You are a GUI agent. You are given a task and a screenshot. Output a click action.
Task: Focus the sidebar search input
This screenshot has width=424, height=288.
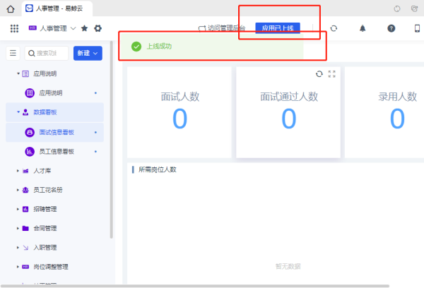pyautogui.click(x=47, y=53)
